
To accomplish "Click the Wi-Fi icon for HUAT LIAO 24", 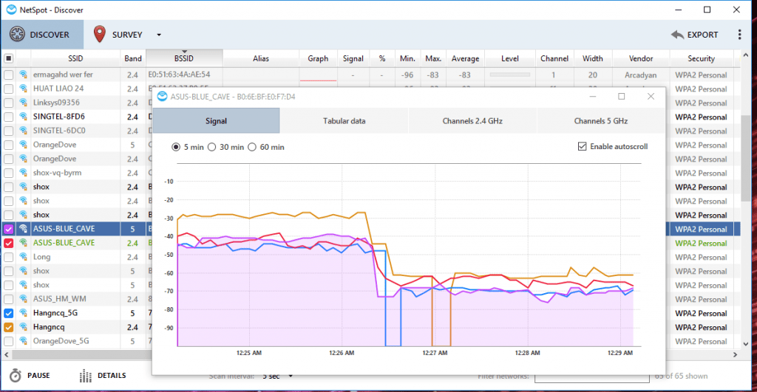I will pos(23,89).
